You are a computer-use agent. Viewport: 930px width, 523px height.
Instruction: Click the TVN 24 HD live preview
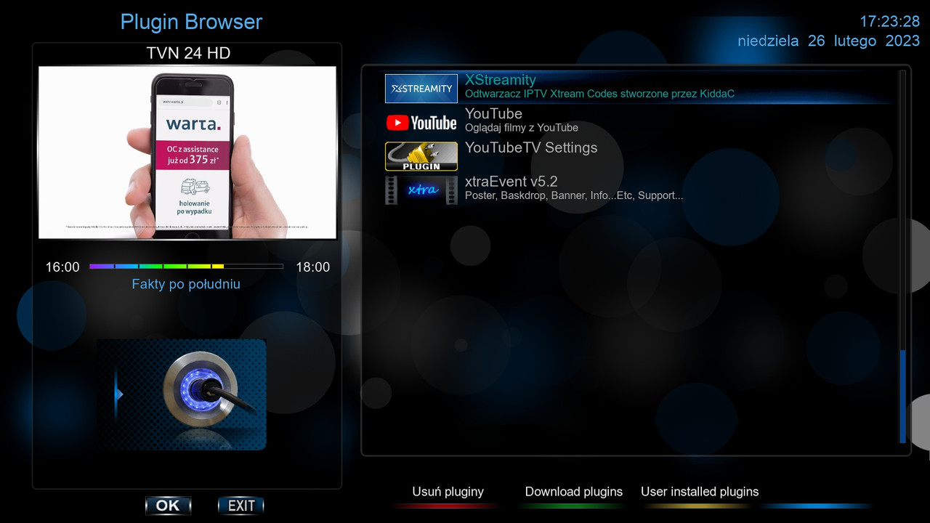point(187,153)
